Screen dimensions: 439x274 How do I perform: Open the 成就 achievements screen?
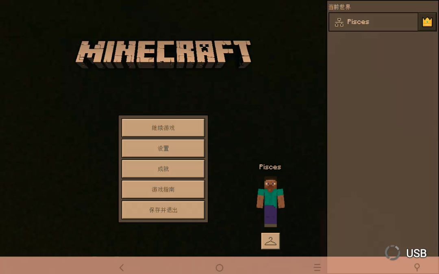click(x=163, y=169)
